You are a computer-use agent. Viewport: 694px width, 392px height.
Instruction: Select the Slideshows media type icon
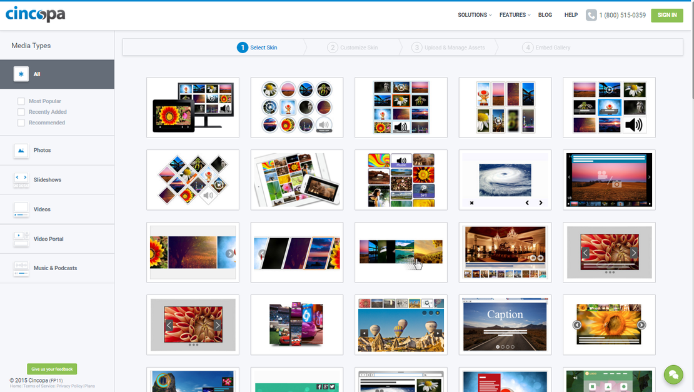point(21,180)
